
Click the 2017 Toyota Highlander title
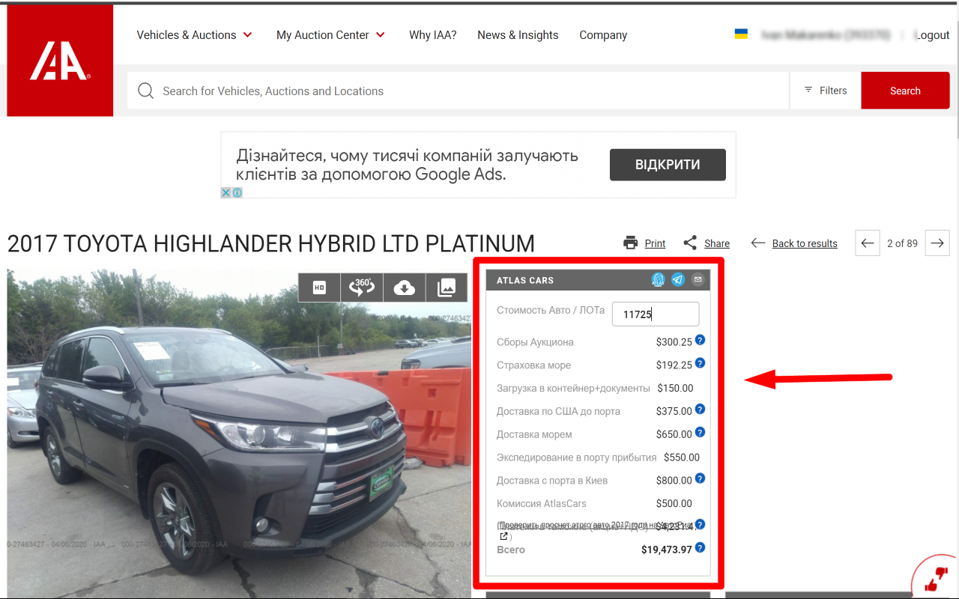pos(271,243)
